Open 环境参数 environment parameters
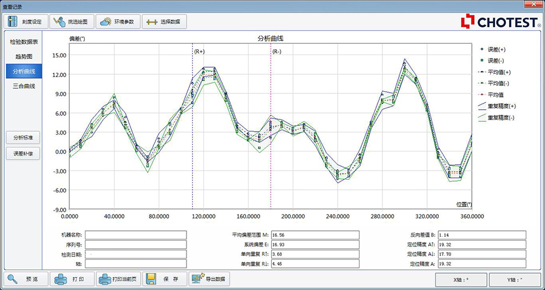Image resolution: width=545 pixels, height=290 pixels. [117, 22]
